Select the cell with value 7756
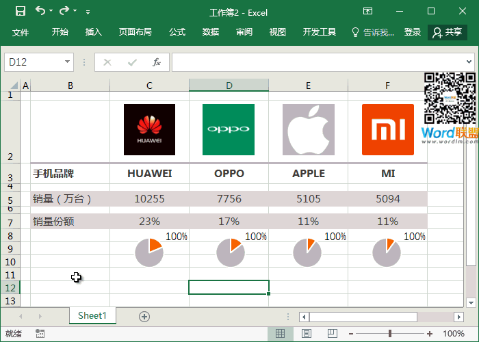The width and height of the screenshot is (479, 342). coord(229,199)
